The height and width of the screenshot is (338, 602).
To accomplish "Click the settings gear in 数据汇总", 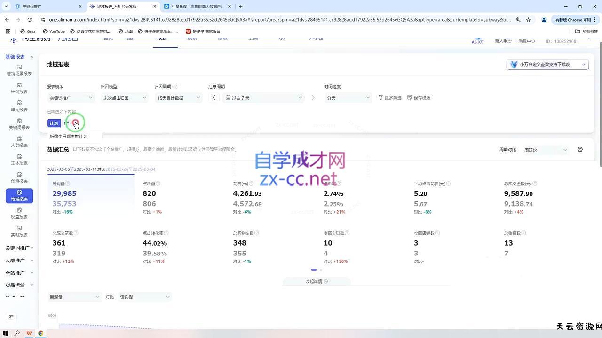I will pos(580,150).
